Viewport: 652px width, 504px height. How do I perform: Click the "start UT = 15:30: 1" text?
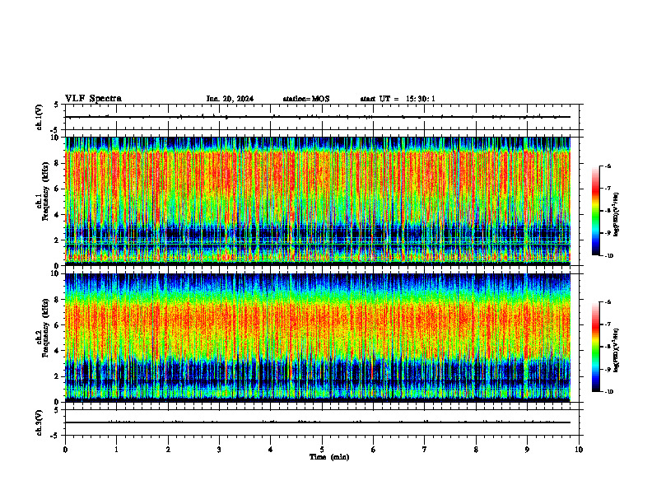point(398,99)
